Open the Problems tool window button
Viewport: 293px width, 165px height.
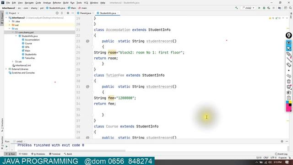(x=38, y=154)
